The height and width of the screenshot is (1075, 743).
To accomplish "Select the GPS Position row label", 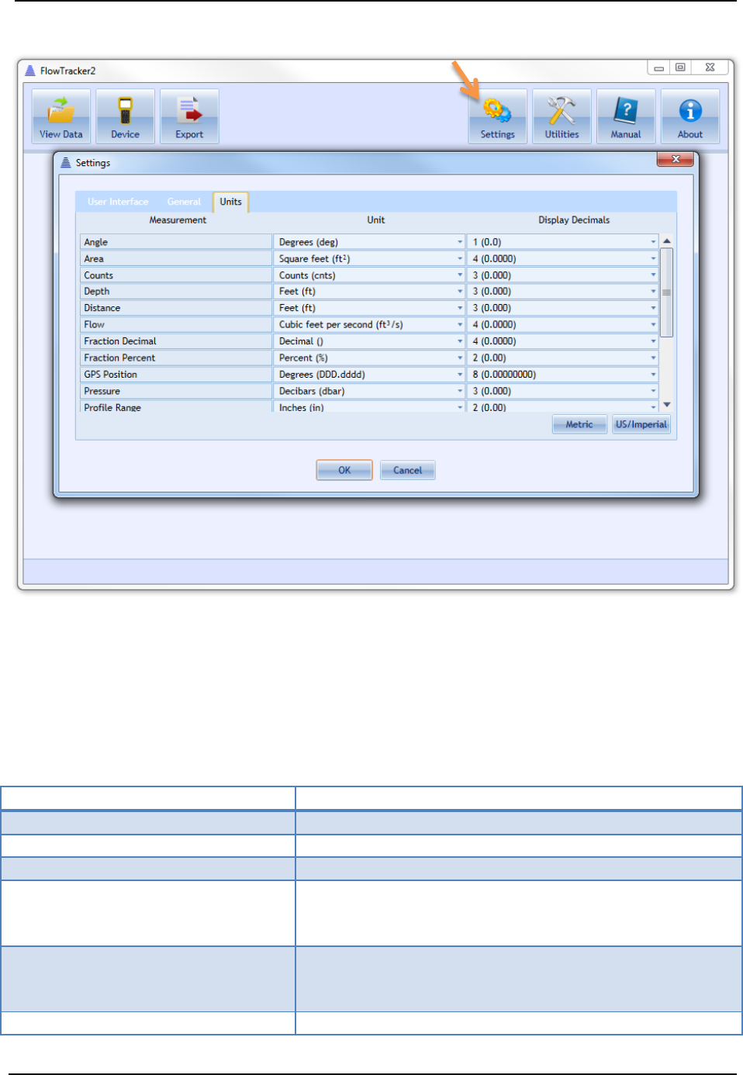I will click(176, 374).
